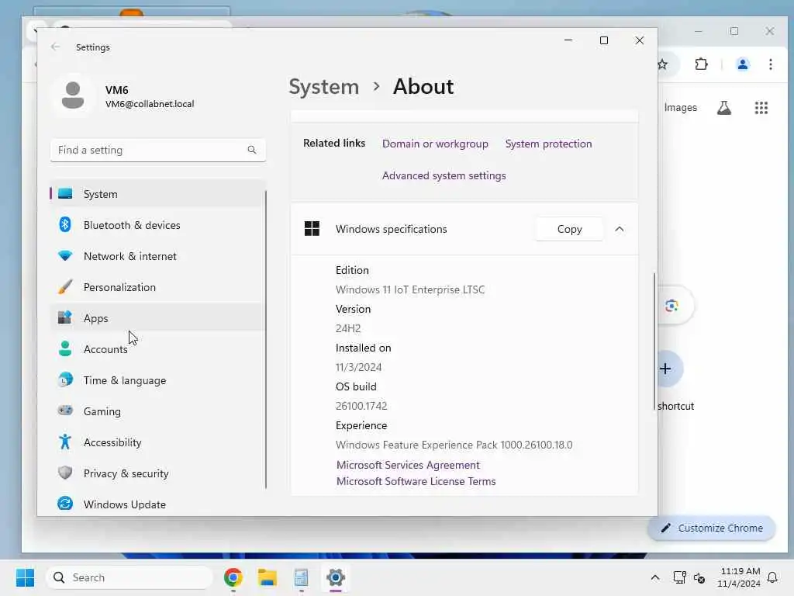Screen dimensions: 794x596
Task: Open Microsoft Software License Terms link
Action: point(416,481)
